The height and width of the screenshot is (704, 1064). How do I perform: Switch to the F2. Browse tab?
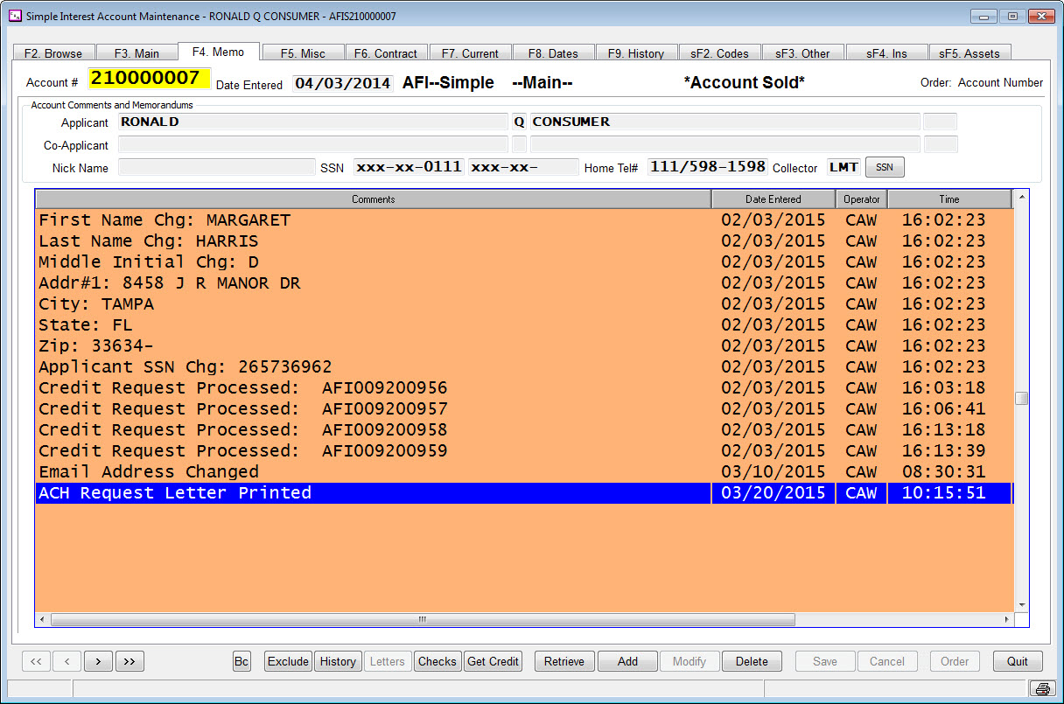[x=53, y=52]
